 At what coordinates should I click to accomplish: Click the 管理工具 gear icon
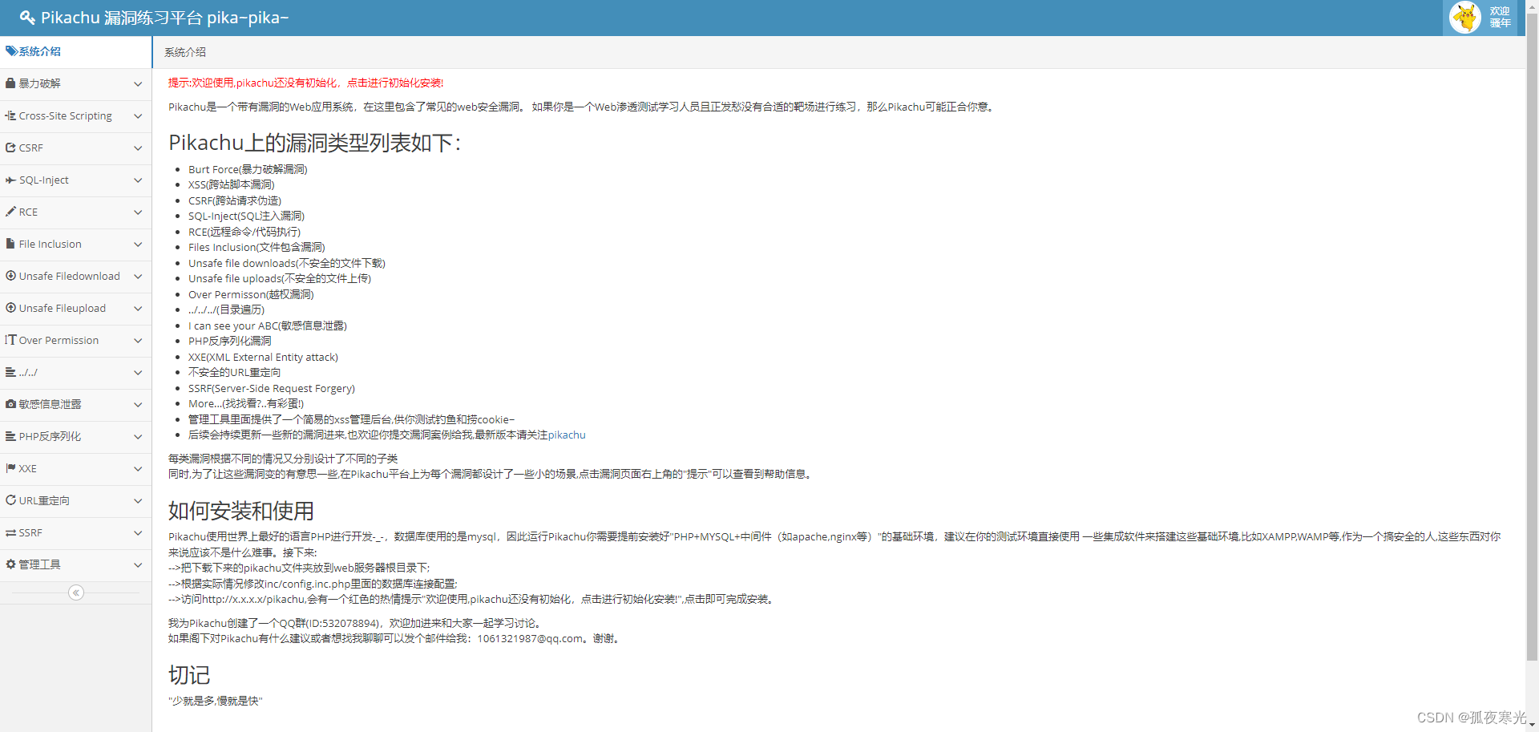click(10, 564)
